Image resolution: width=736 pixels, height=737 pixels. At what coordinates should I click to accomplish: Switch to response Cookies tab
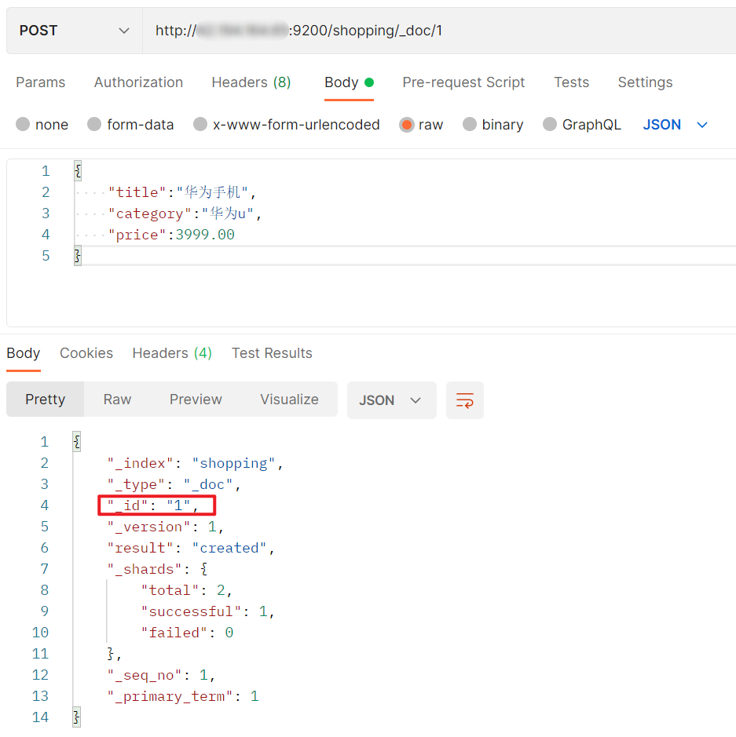[x=86, y=353]
